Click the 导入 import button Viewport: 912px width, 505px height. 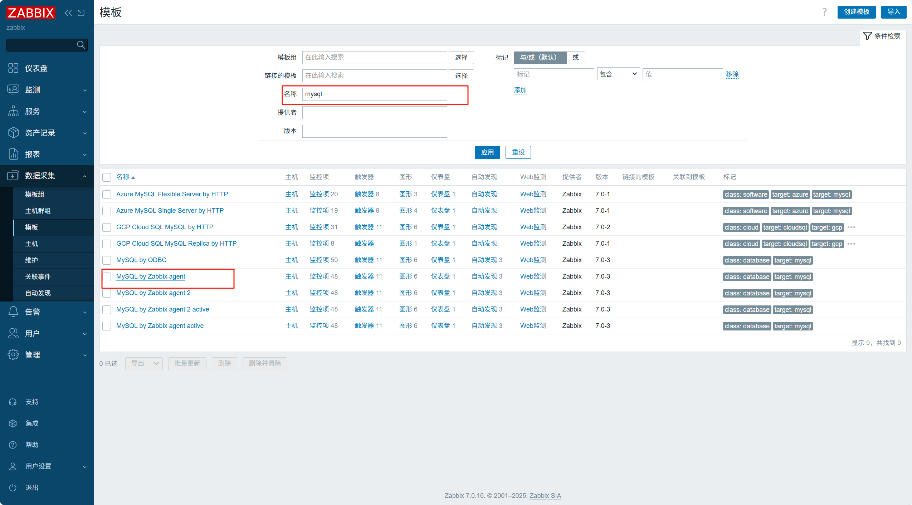coord(893,12)
